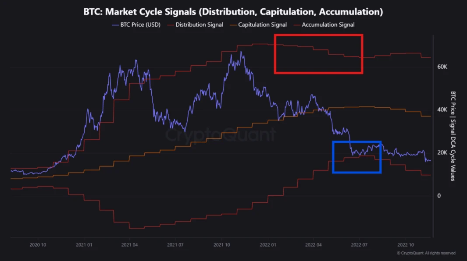The height and width of the screenshot is (261, 467).
Task: Click the 60K price axis label
Action: point(442,67)
